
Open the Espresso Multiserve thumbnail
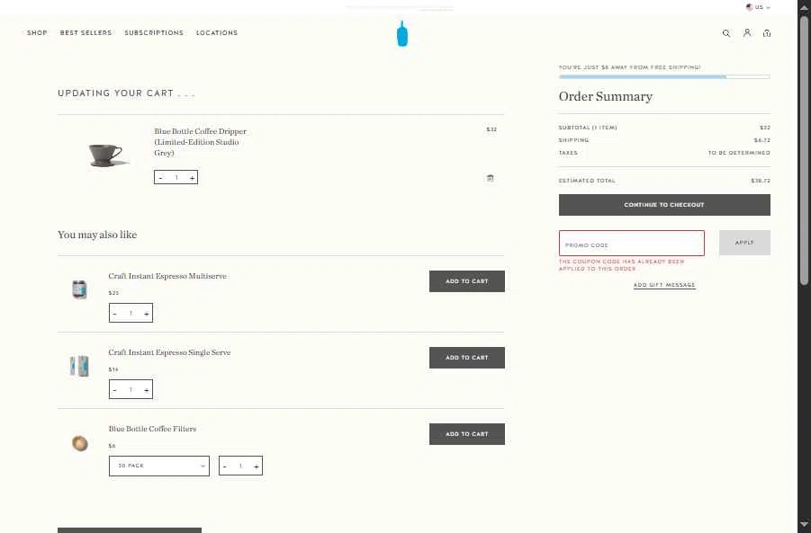[79, 289]
